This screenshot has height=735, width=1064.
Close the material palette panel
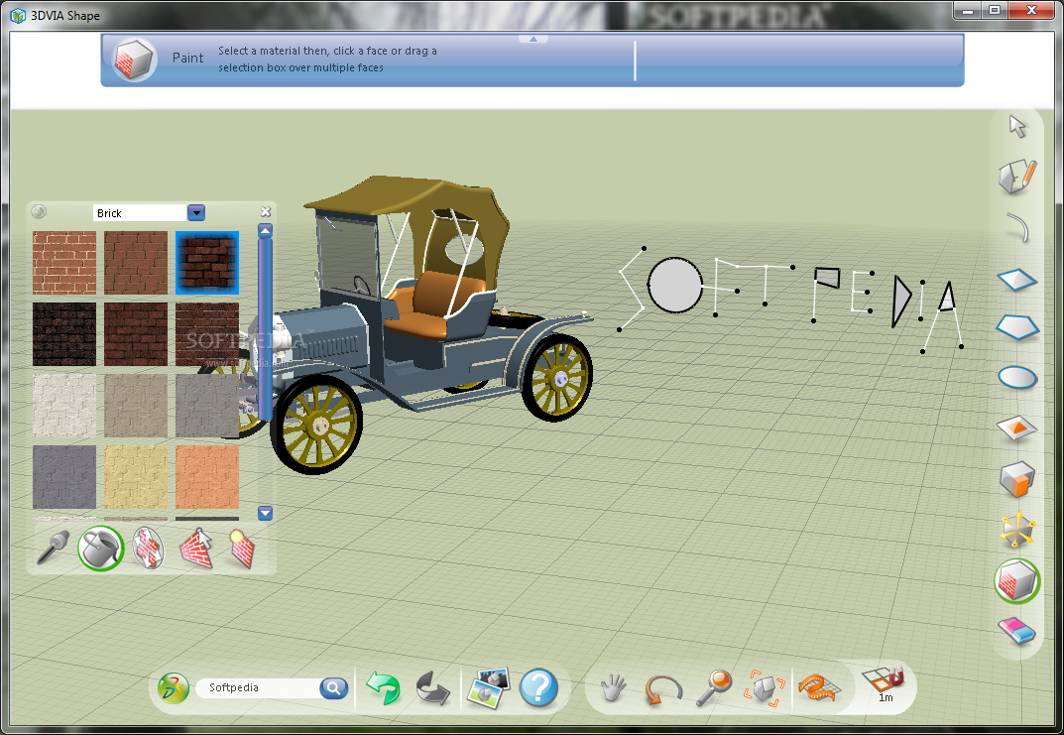tap(266, 211)
